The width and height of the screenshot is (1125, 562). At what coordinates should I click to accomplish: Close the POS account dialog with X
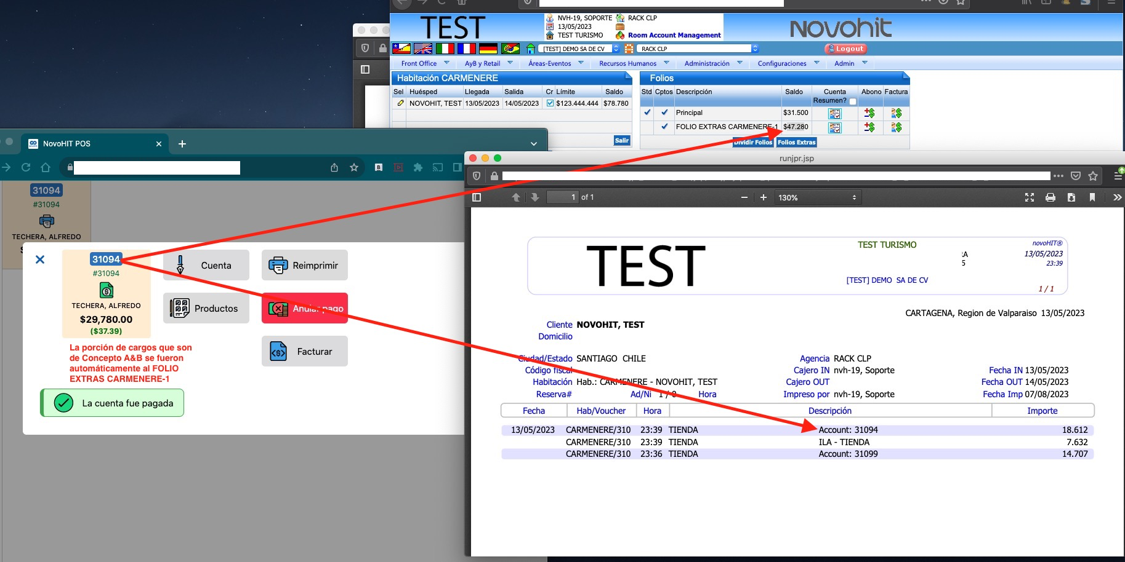pyautogui.click(x=40, y=259)
